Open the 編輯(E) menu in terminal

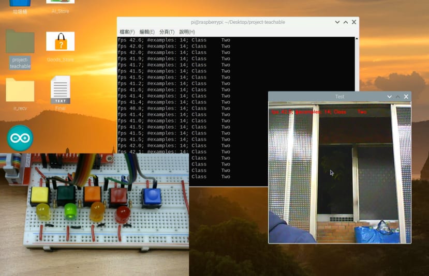[147, 32]
